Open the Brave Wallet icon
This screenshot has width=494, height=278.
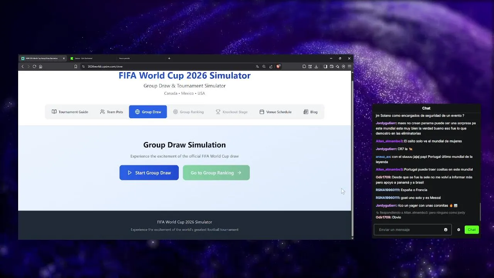pos(332,66)
